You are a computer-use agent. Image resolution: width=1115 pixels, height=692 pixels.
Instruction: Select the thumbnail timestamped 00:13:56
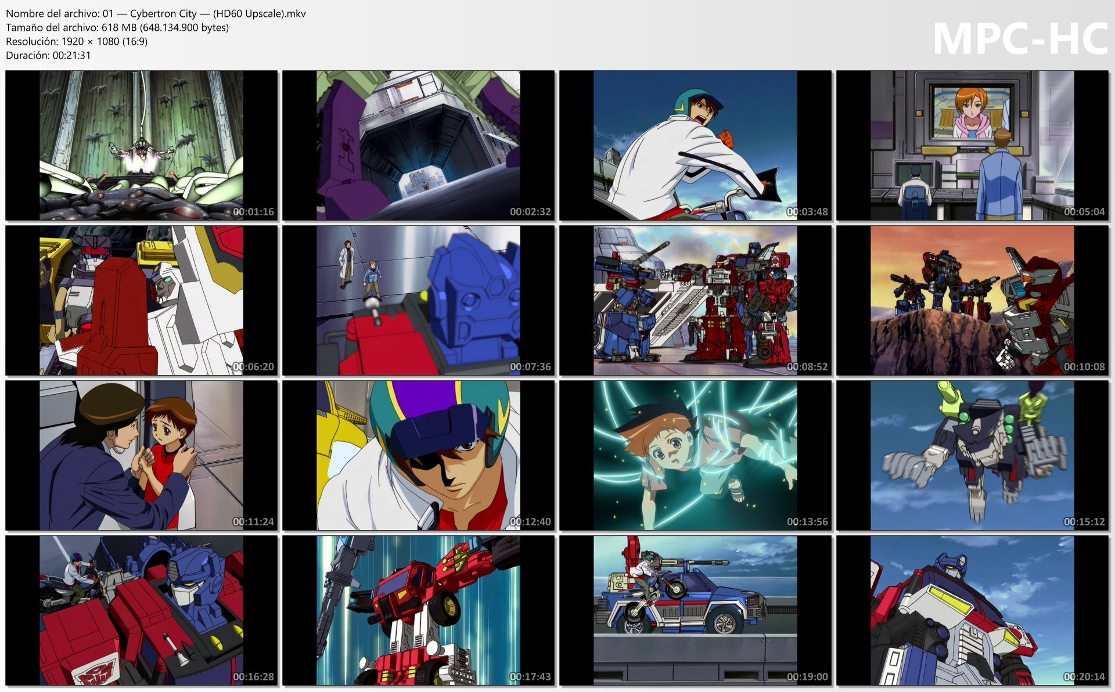696,455
